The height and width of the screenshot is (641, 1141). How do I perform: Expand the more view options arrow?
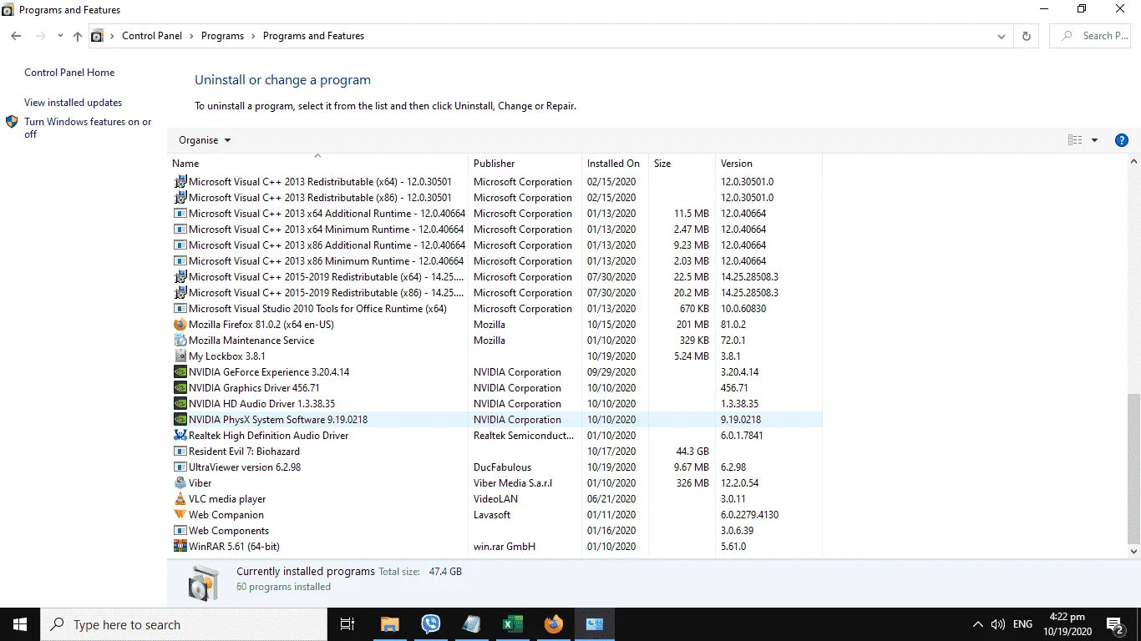click(1094, 140)
